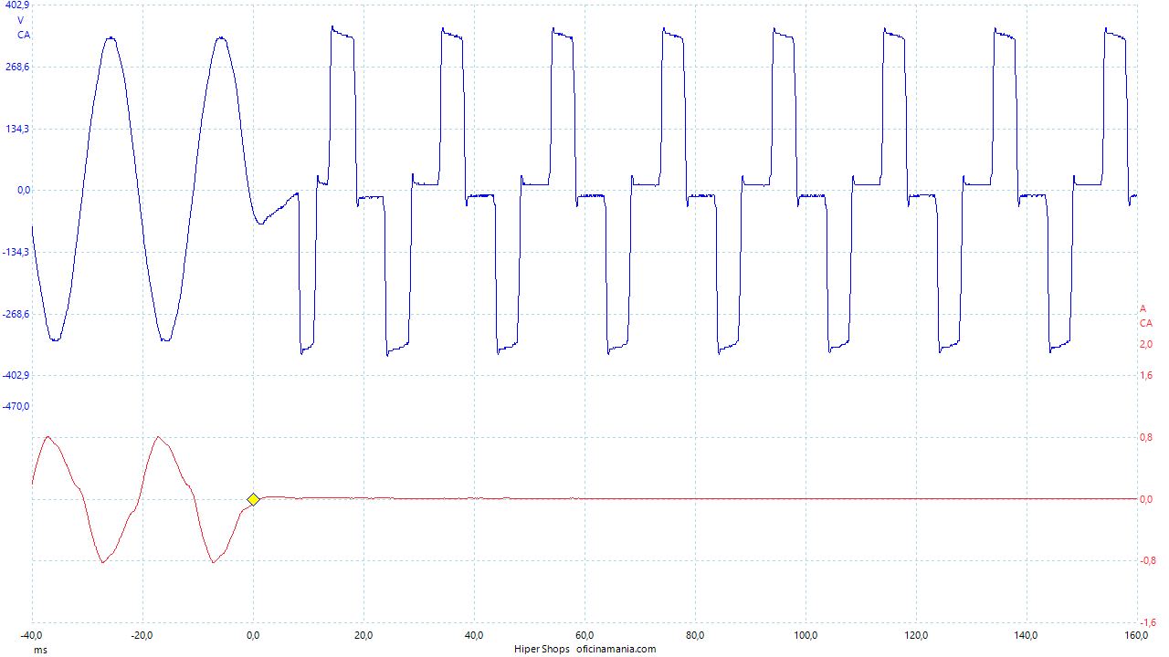
Task: Click the blue 'CA' coupling label
Action: pos(24,35)
